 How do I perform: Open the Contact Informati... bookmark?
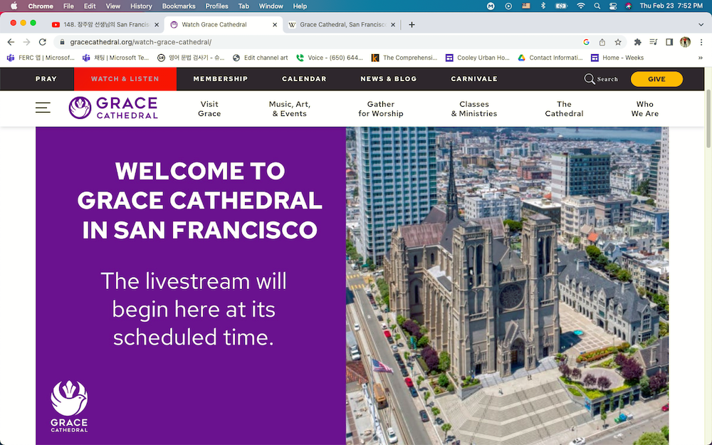pos(550,58)
